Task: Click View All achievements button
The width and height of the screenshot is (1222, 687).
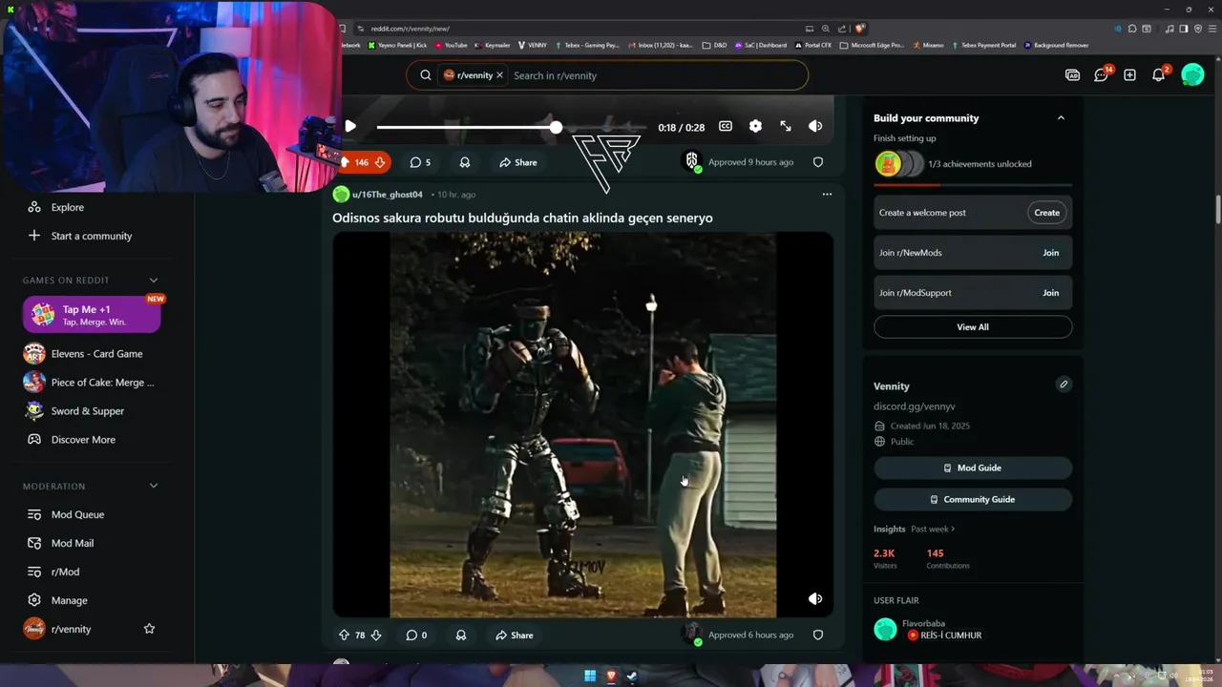Action: (973, 327)
